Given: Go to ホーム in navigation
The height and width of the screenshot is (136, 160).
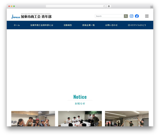Looking at the screenshot, I should [x=17, y=25].
